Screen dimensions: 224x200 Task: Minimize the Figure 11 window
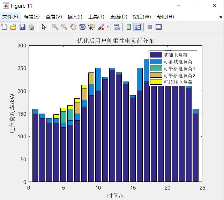[x=179, y=6]
